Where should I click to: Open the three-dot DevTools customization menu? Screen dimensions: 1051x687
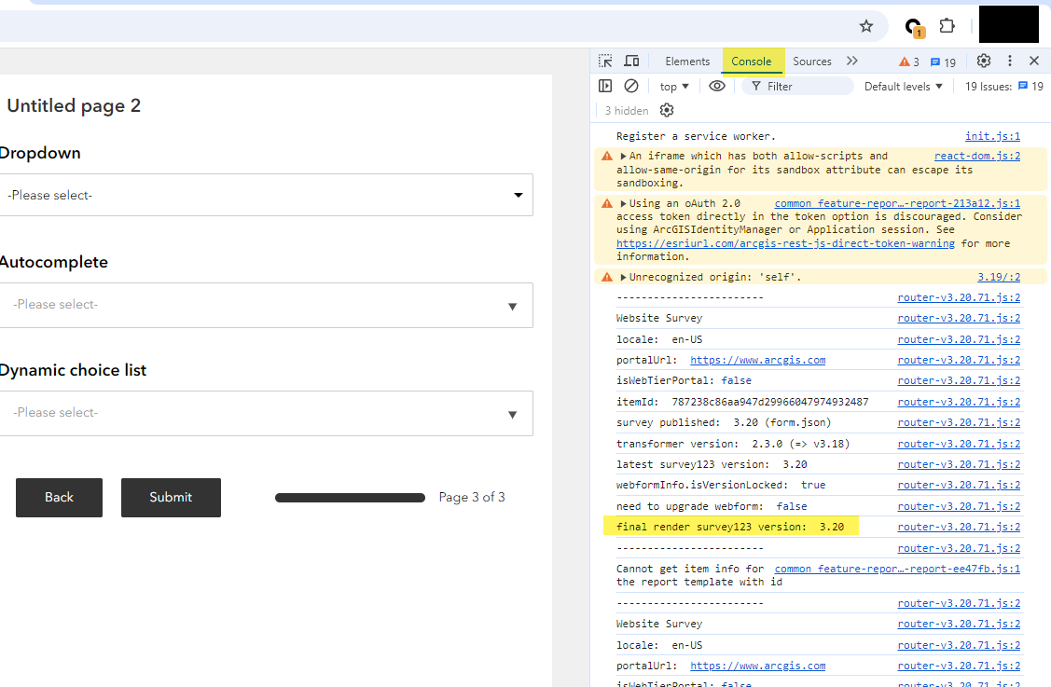1009,61
